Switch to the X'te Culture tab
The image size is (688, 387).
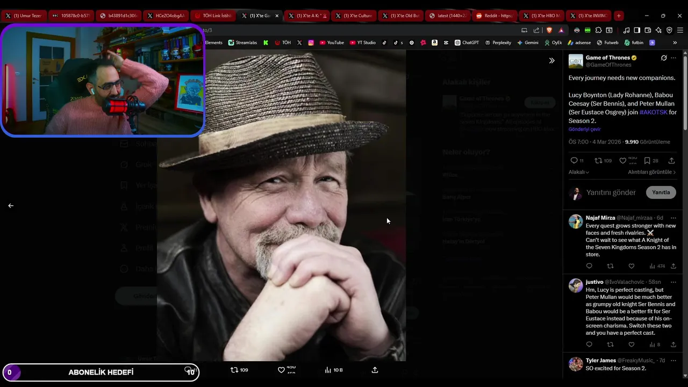[x=354, y=16]
